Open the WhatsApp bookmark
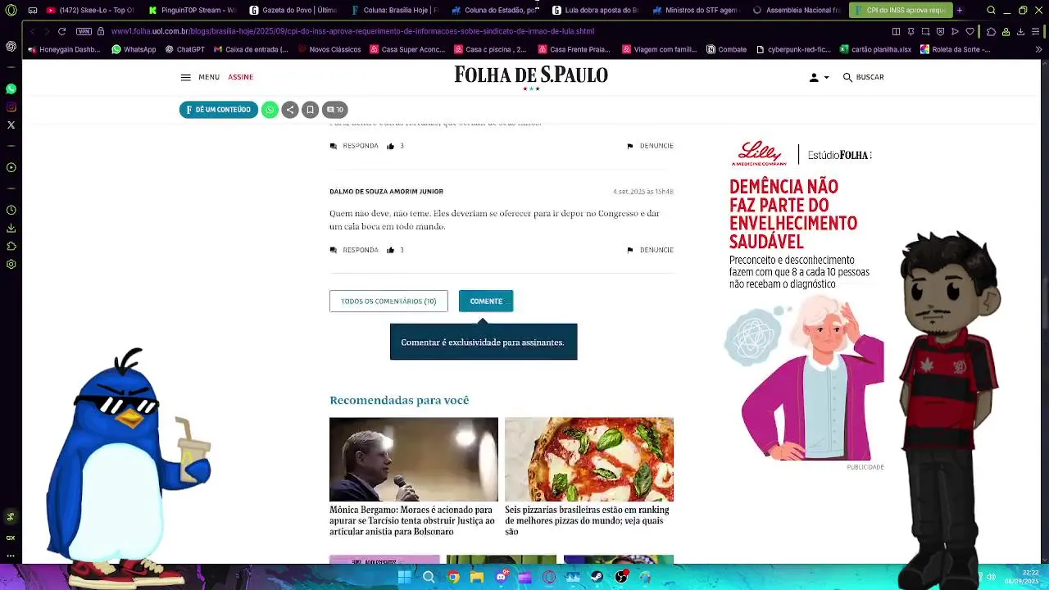Image resolution: width=1049 pixels, height=590 pixels. tap(134, 49)
